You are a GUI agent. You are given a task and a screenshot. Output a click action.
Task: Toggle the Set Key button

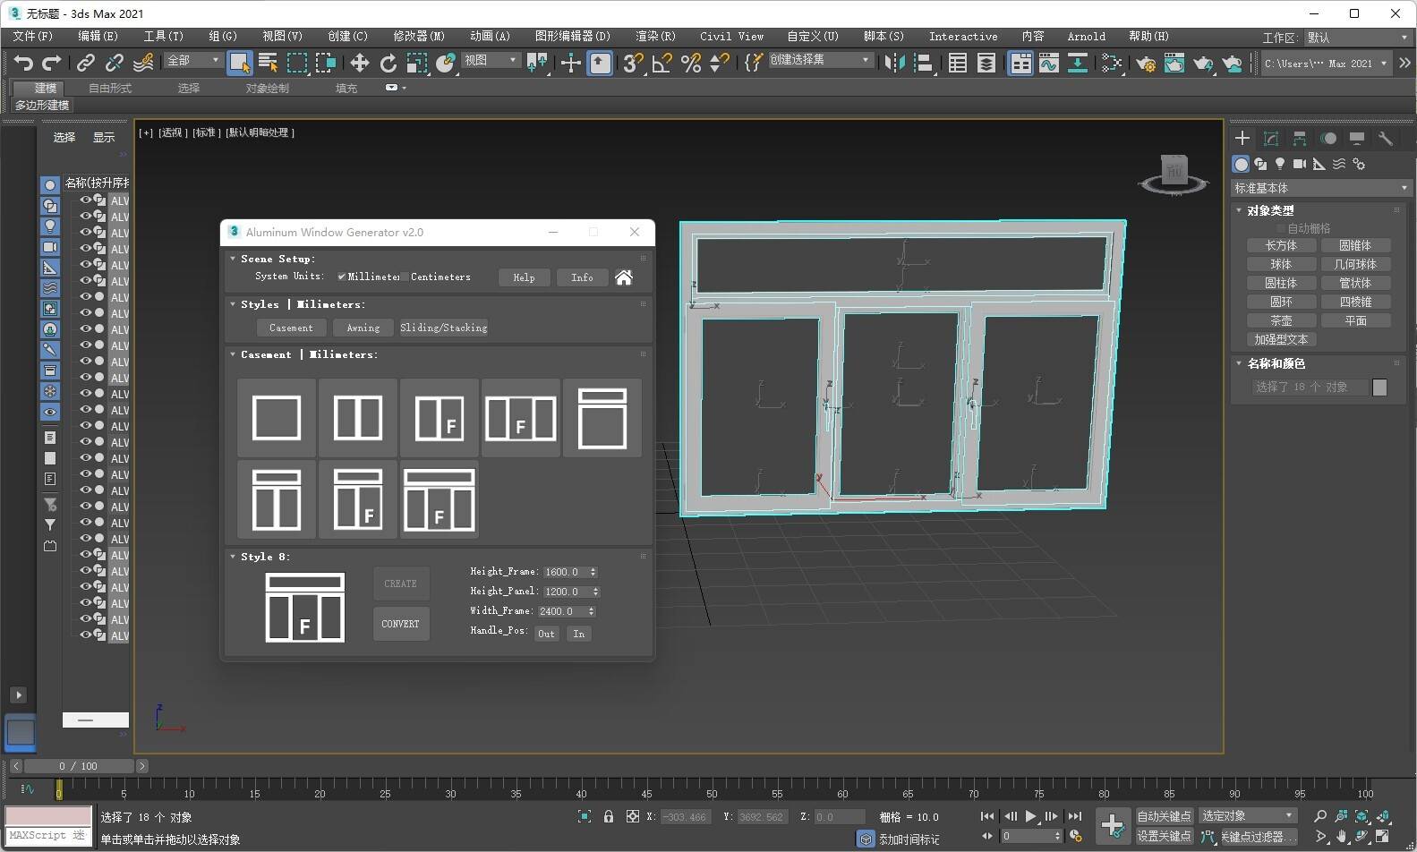(x=1164, y=836)
